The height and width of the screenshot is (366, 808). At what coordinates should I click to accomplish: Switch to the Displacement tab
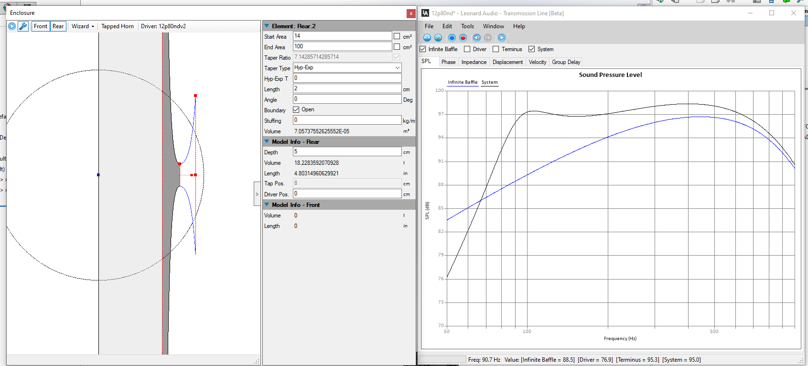[507, 62]
